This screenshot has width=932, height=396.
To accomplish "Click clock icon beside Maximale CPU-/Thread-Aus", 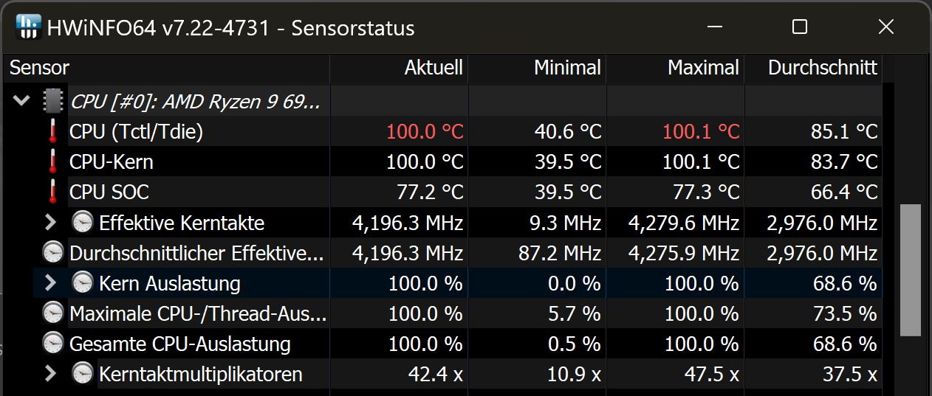I will click(52, 313).
